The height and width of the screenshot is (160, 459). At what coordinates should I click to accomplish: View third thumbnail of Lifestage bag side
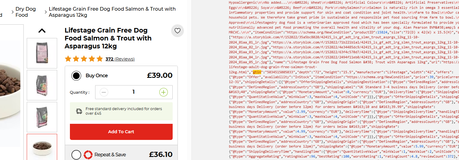(42, 117)
